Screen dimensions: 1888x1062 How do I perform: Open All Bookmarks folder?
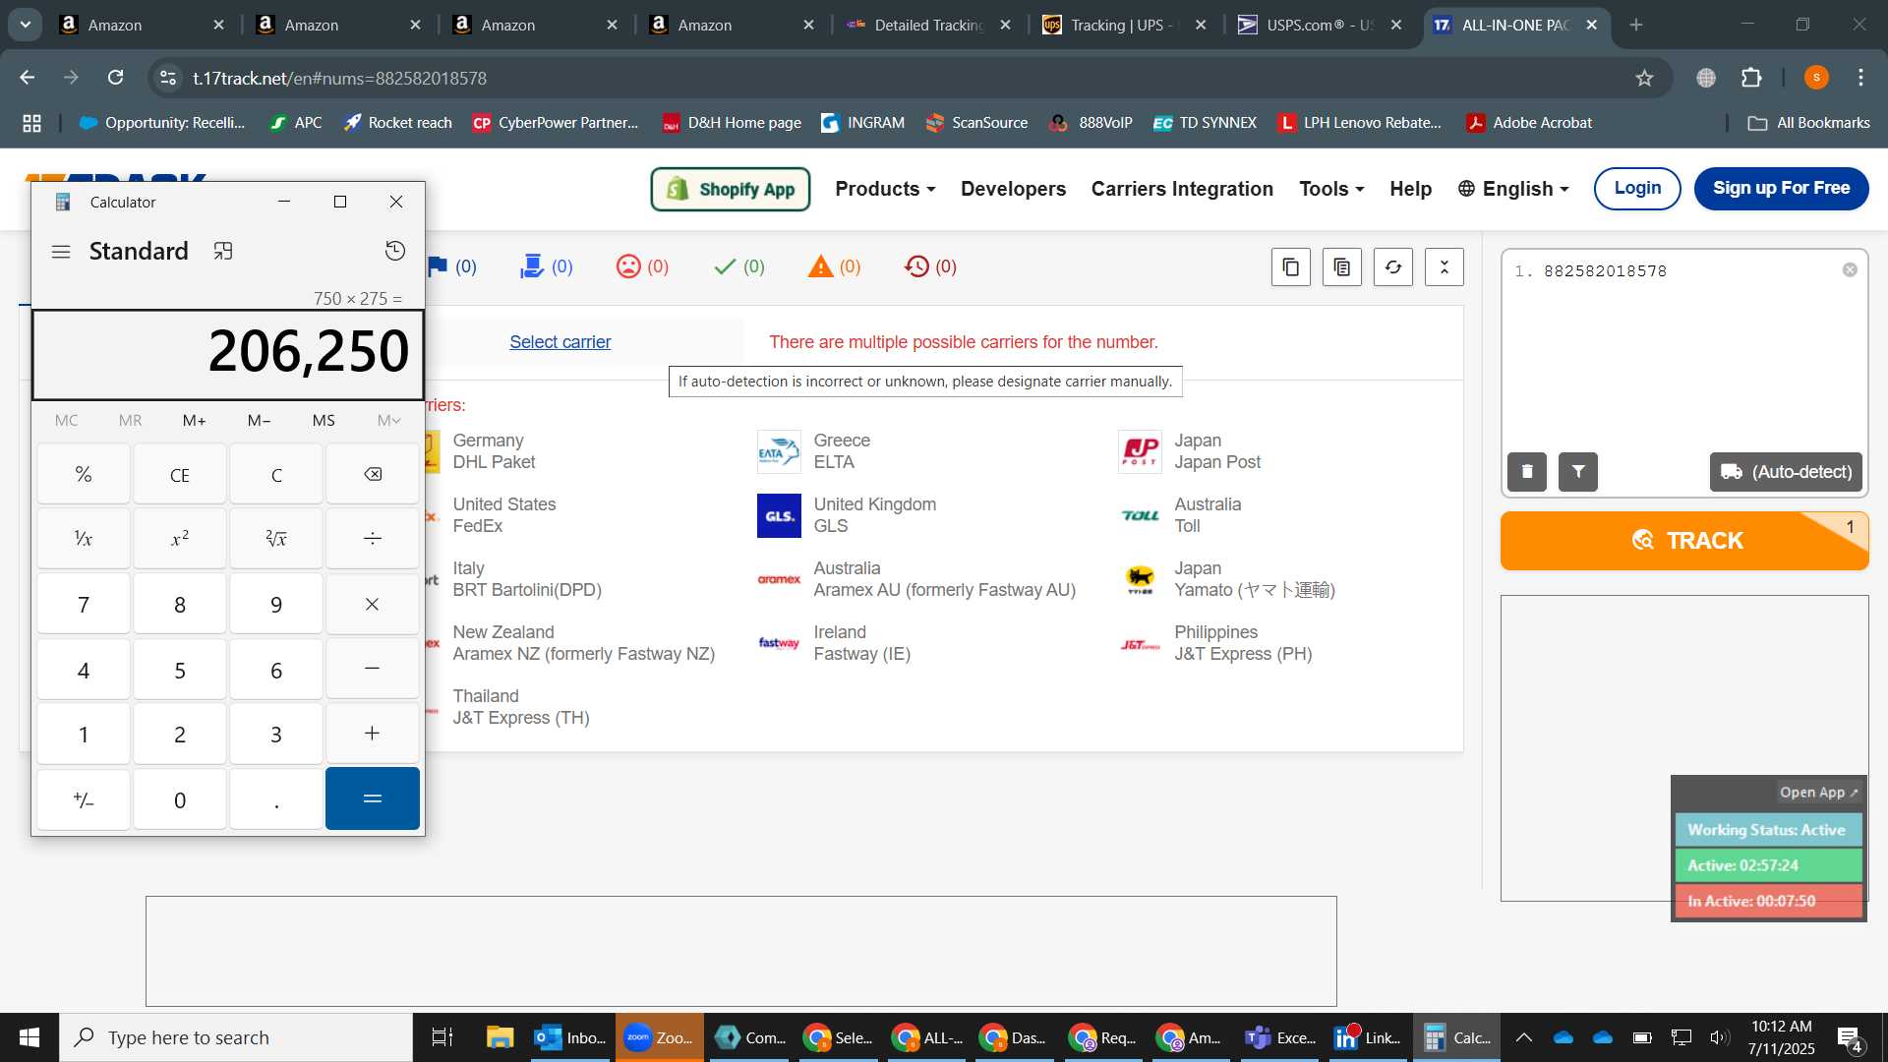click(1808, 123)
